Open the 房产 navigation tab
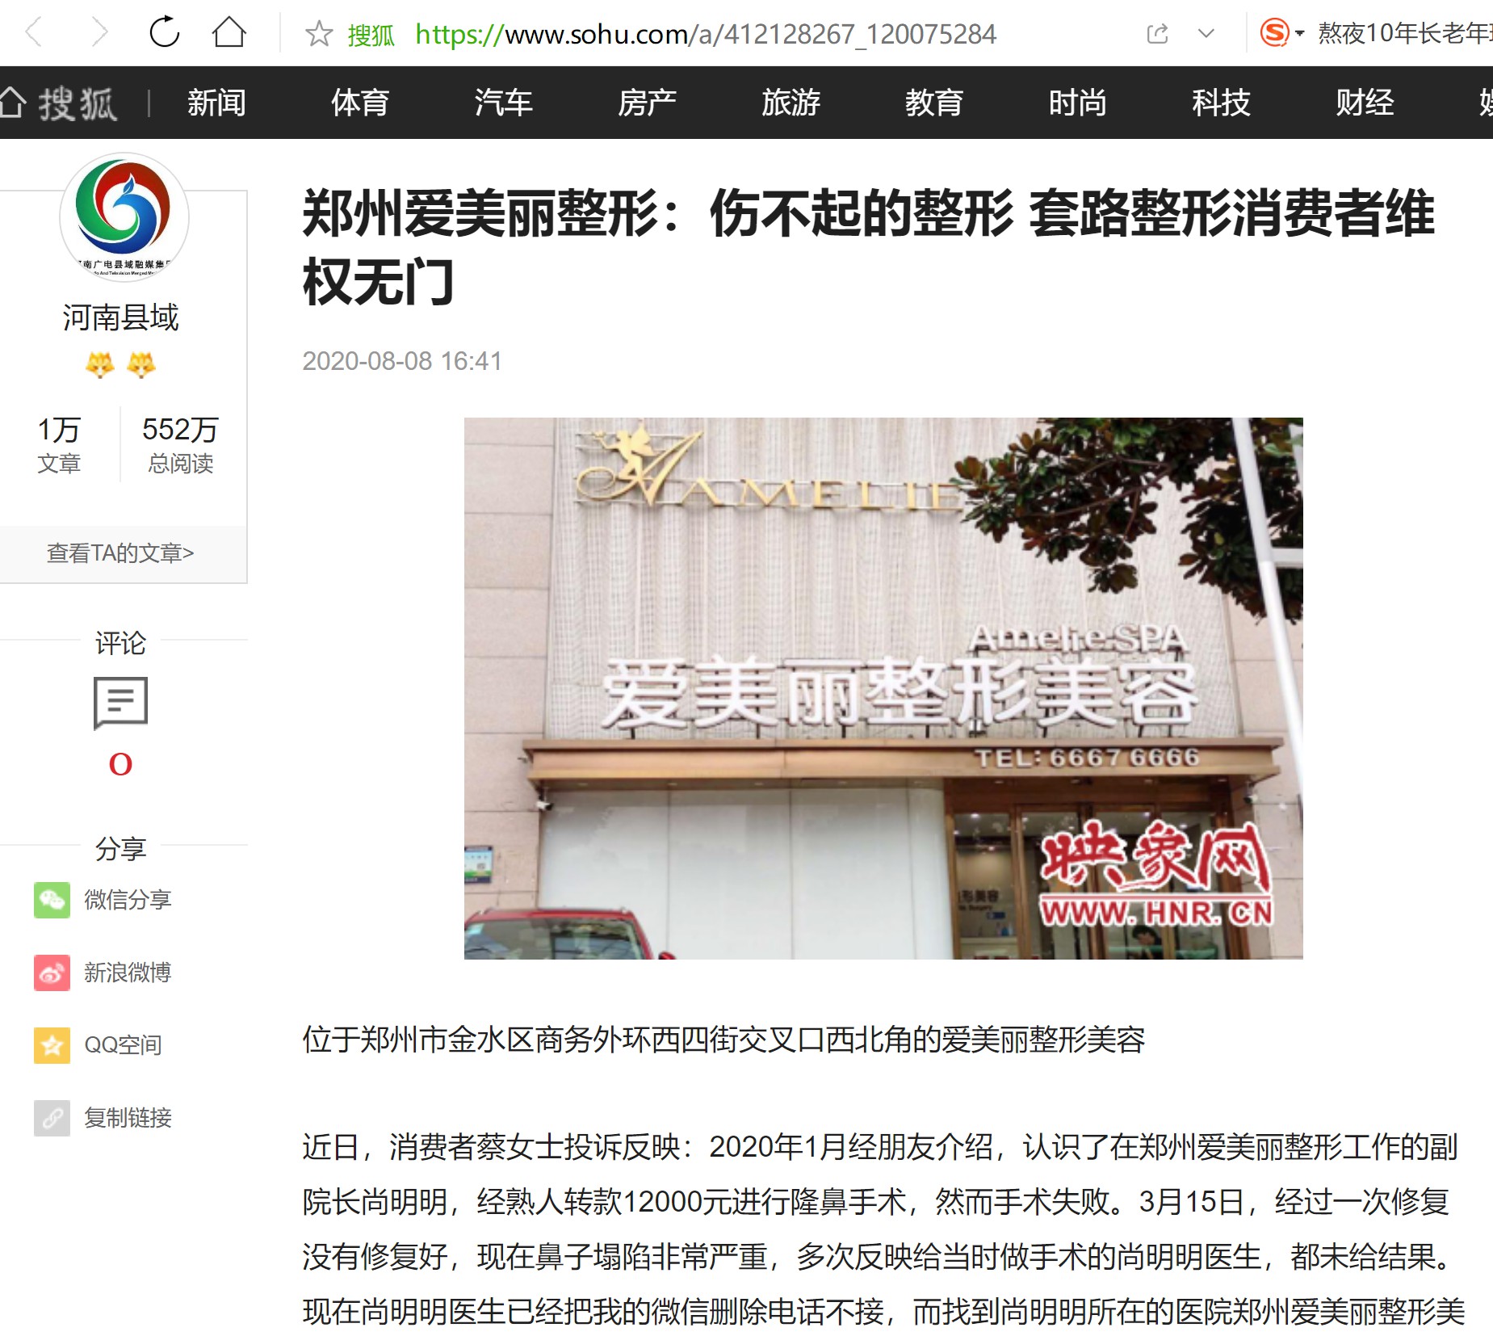 [647, 103]
